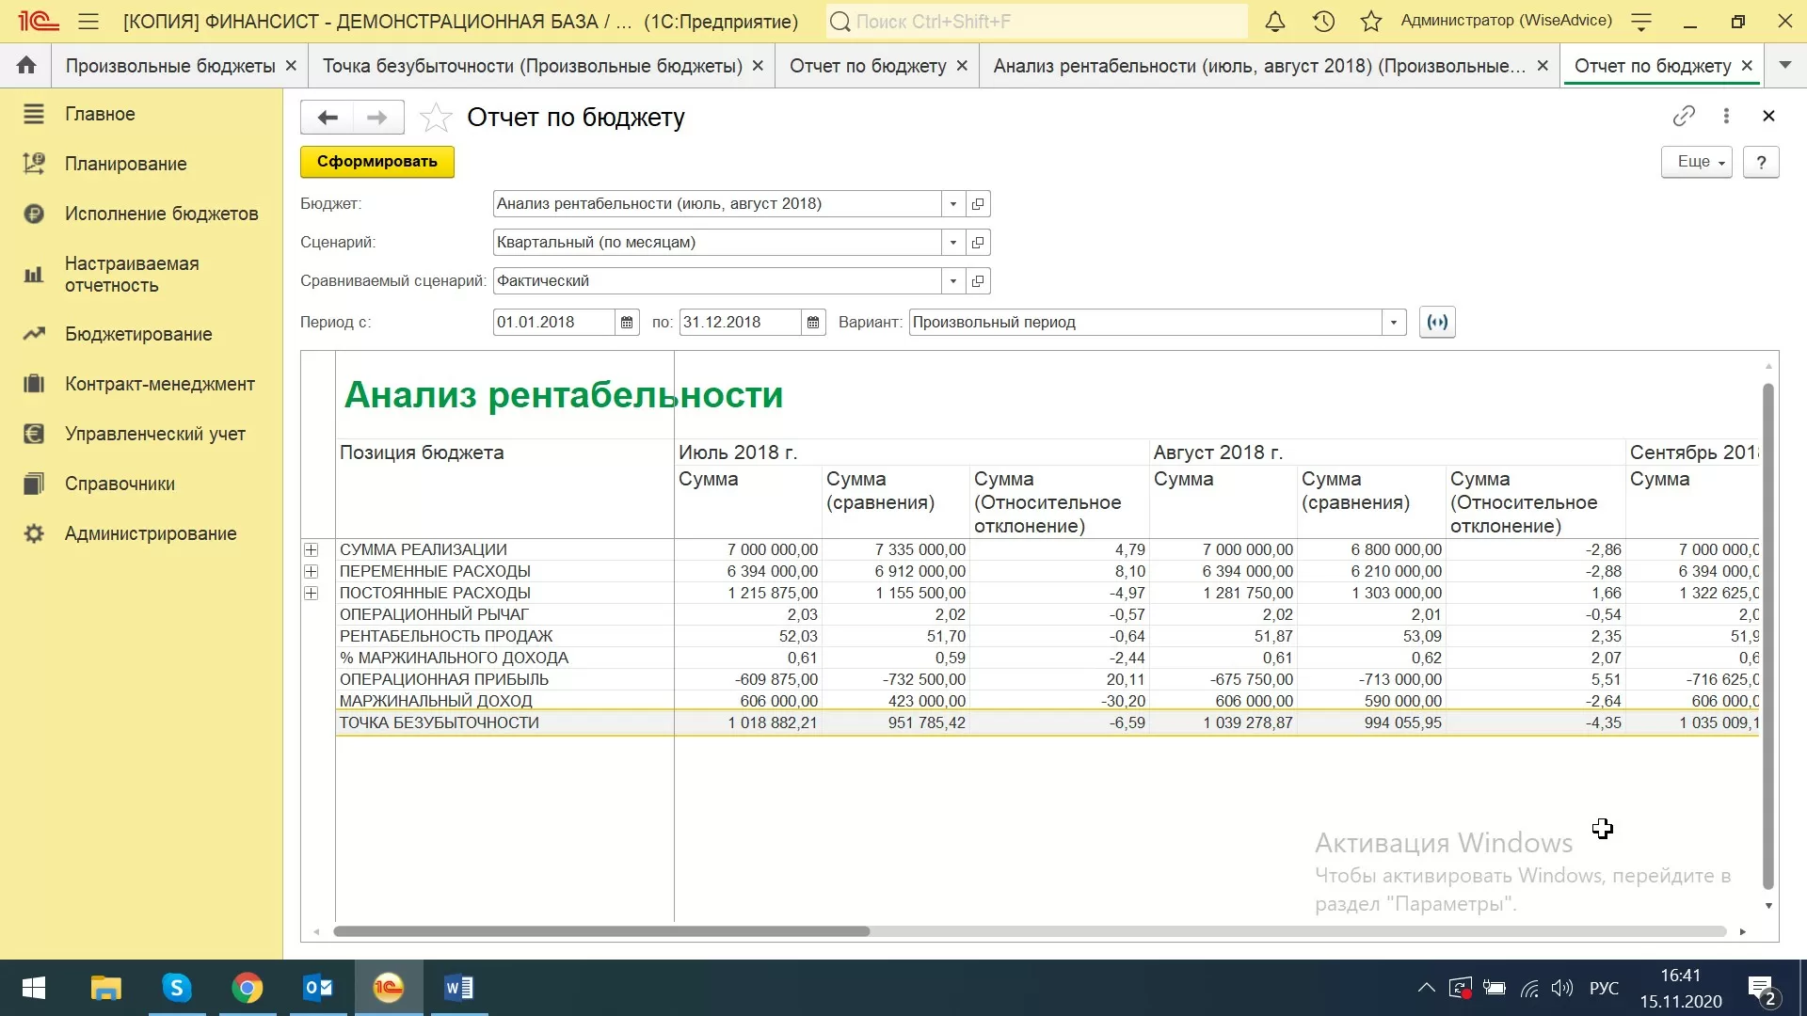Switch to Точка безубыточности tab

[532, 66]
